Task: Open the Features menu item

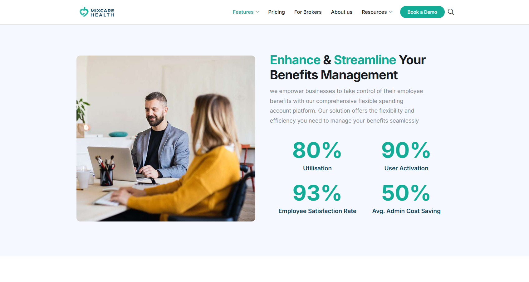Action: coord(243,12)
